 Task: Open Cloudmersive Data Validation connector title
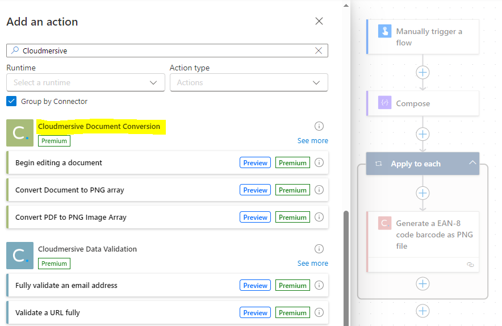pyautogui.click(x=87, y=249)
